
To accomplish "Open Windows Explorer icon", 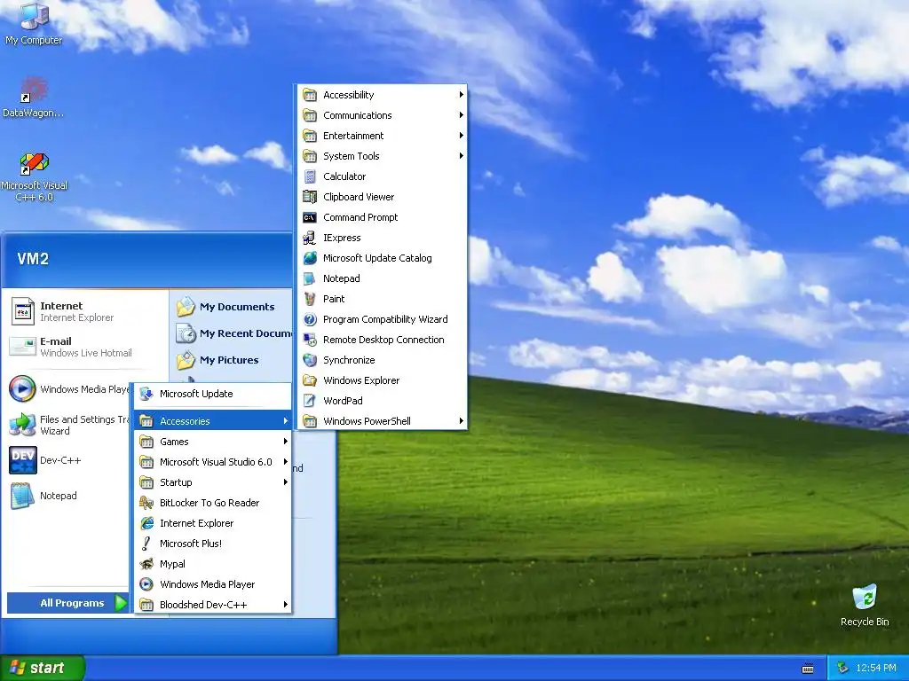I will 310,380.
